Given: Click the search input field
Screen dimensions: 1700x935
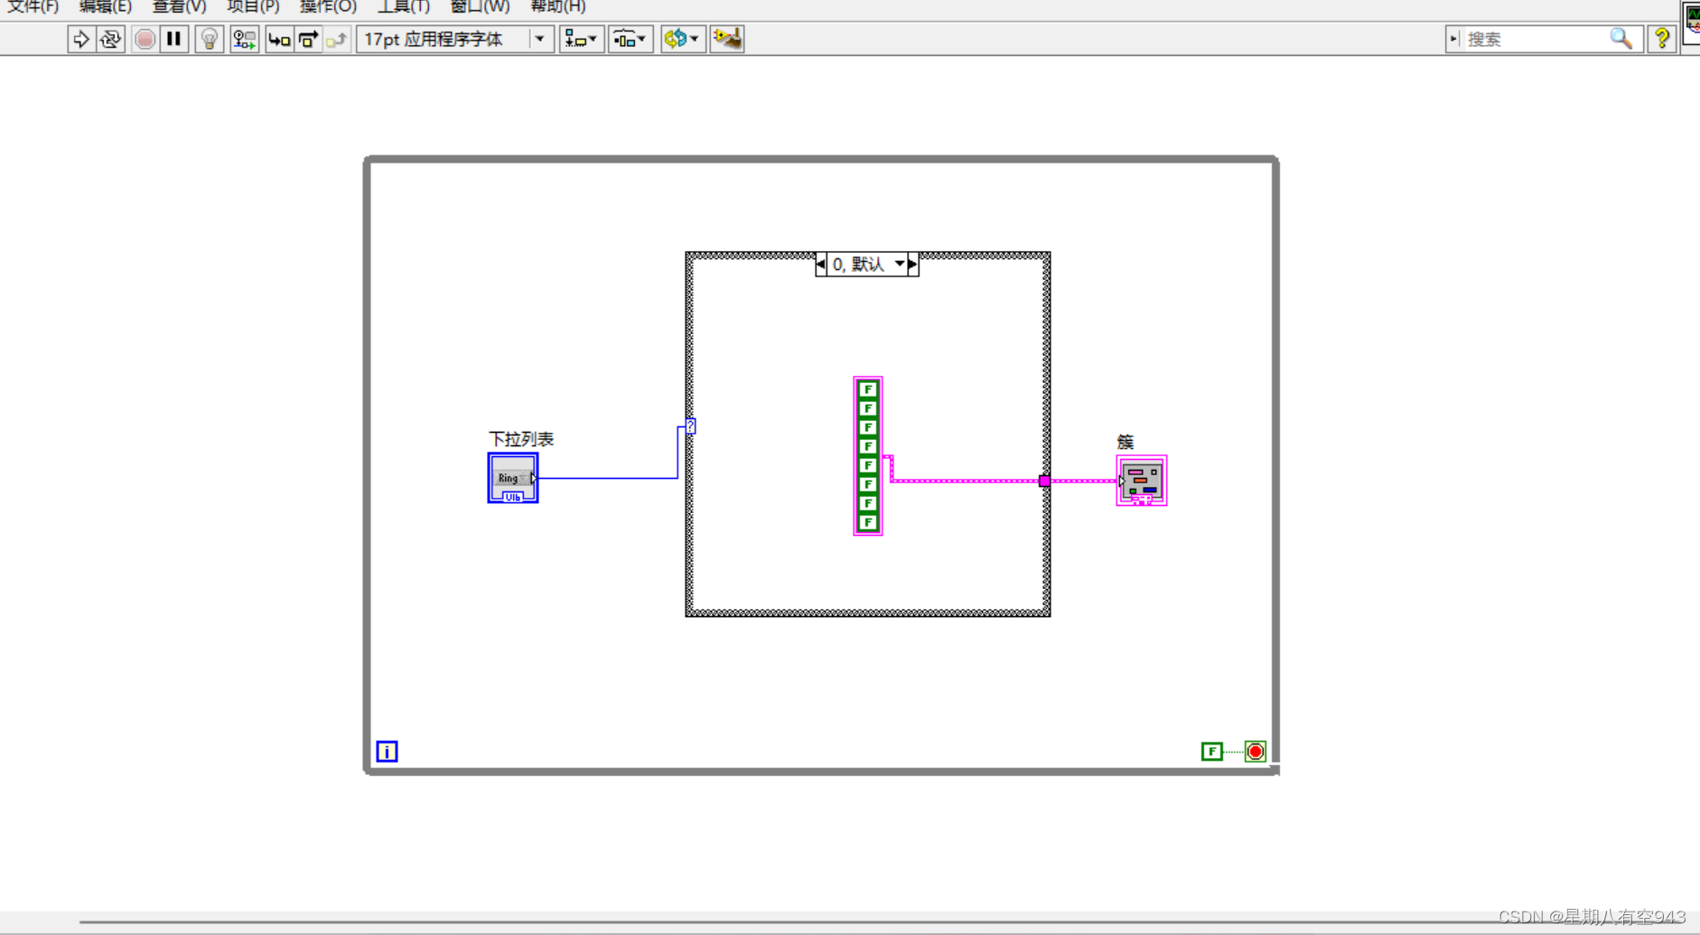Looking at the screenshot, I should [1534, 39].
